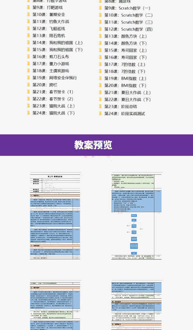Select text 第22课：春节贺卡（2）
The height and width of the screenshot is (330, 193).
coord(53,99)
